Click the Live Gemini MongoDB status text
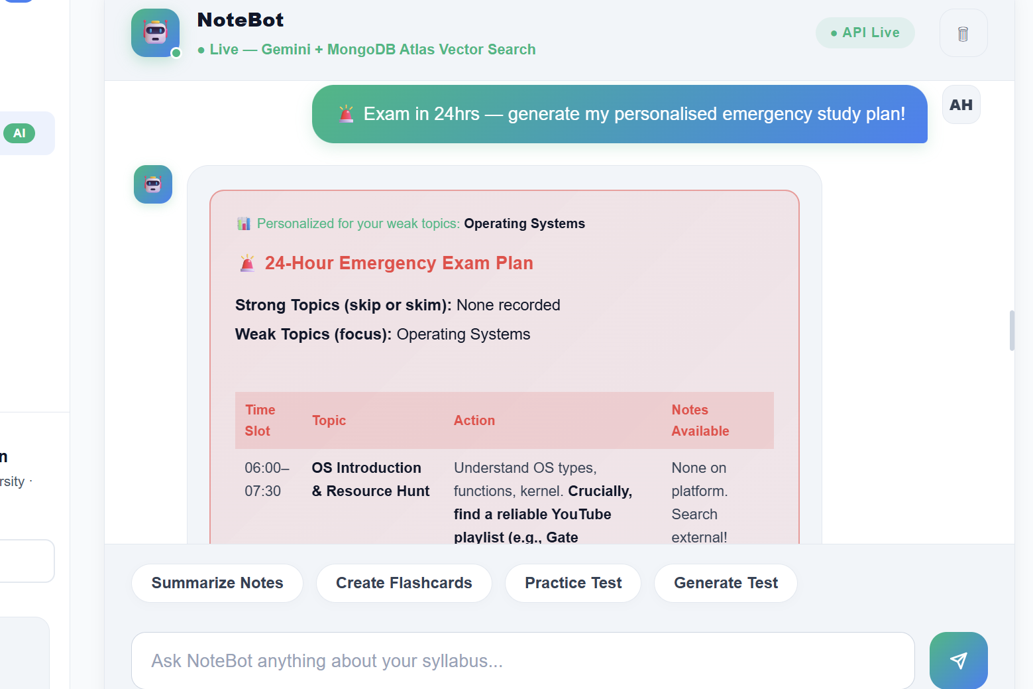 366,50
